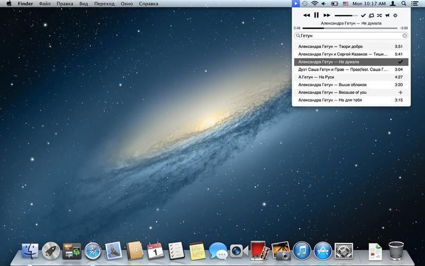Toggle shuffle mode in the player

click(x=379, y=15)
